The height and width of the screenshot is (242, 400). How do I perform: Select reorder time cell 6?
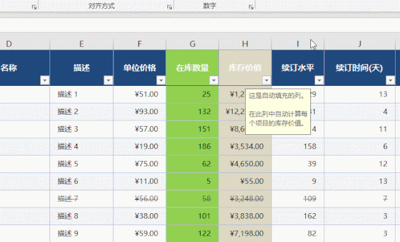point(360,146)
